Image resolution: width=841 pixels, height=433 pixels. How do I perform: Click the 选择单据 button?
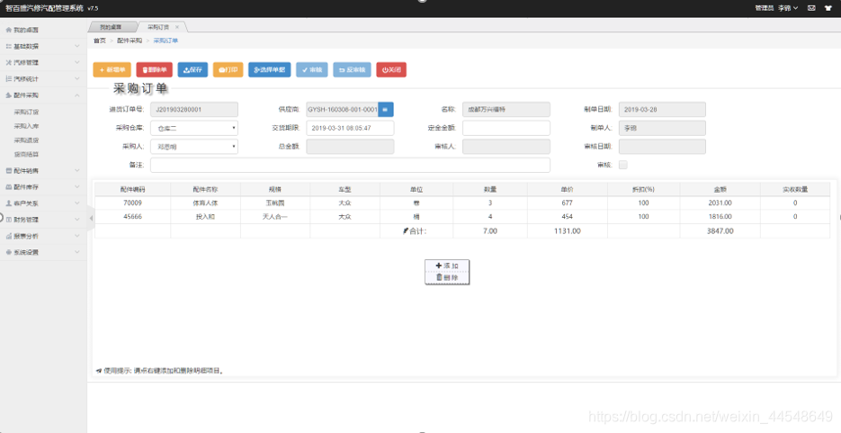pyautogui.click(x=269, y=69)
